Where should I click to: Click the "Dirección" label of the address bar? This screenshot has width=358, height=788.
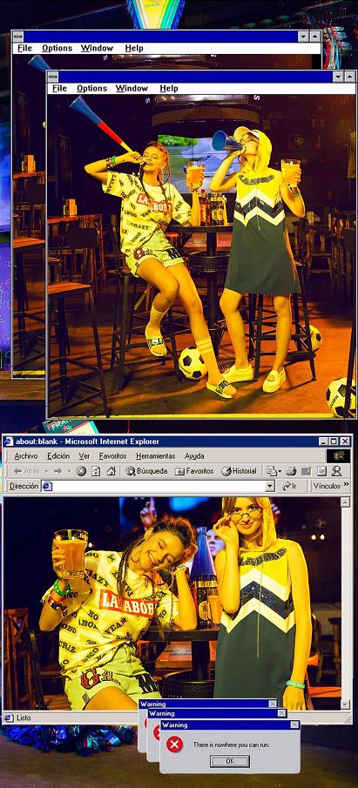(24, 486)
